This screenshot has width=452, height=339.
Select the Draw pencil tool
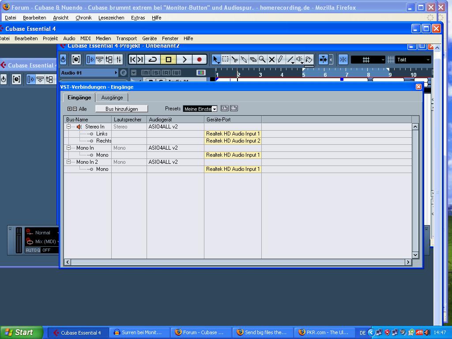click(280, 60)
